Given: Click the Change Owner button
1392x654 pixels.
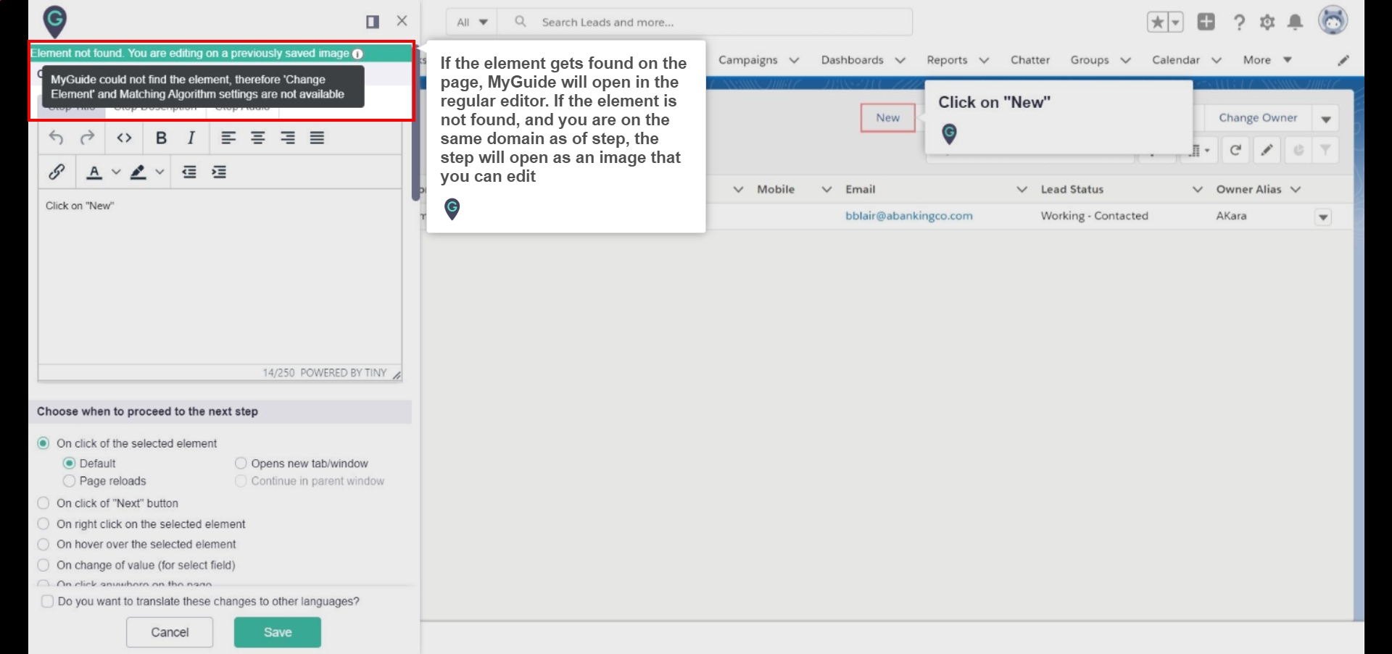Looking at the screenshot, I should pyautogui.click(x=1258, y=118).
